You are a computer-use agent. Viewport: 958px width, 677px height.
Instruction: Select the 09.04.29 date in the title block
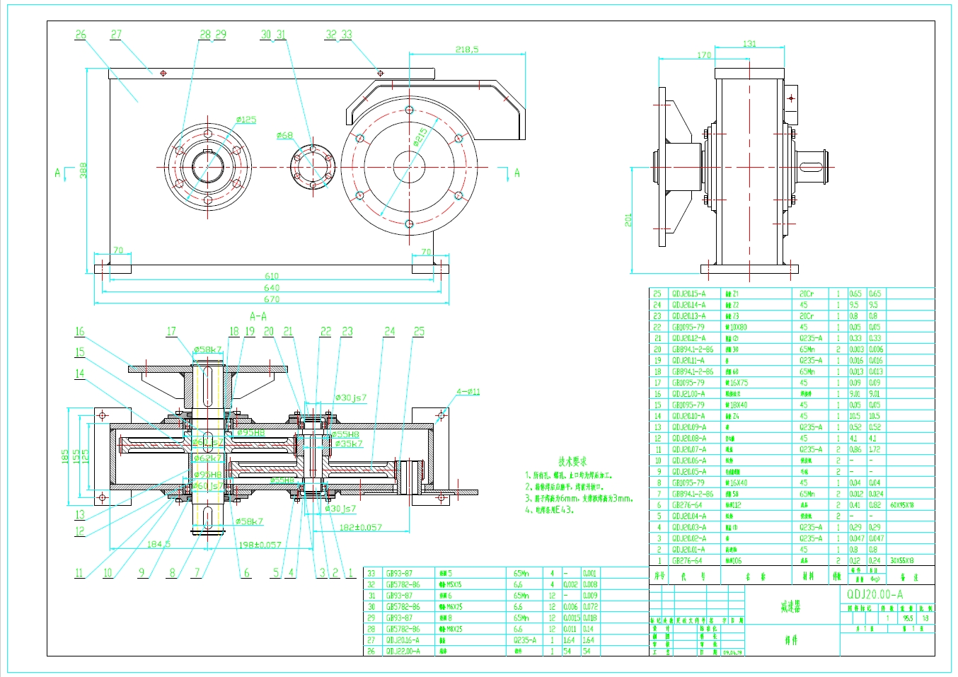click(732, 653)
